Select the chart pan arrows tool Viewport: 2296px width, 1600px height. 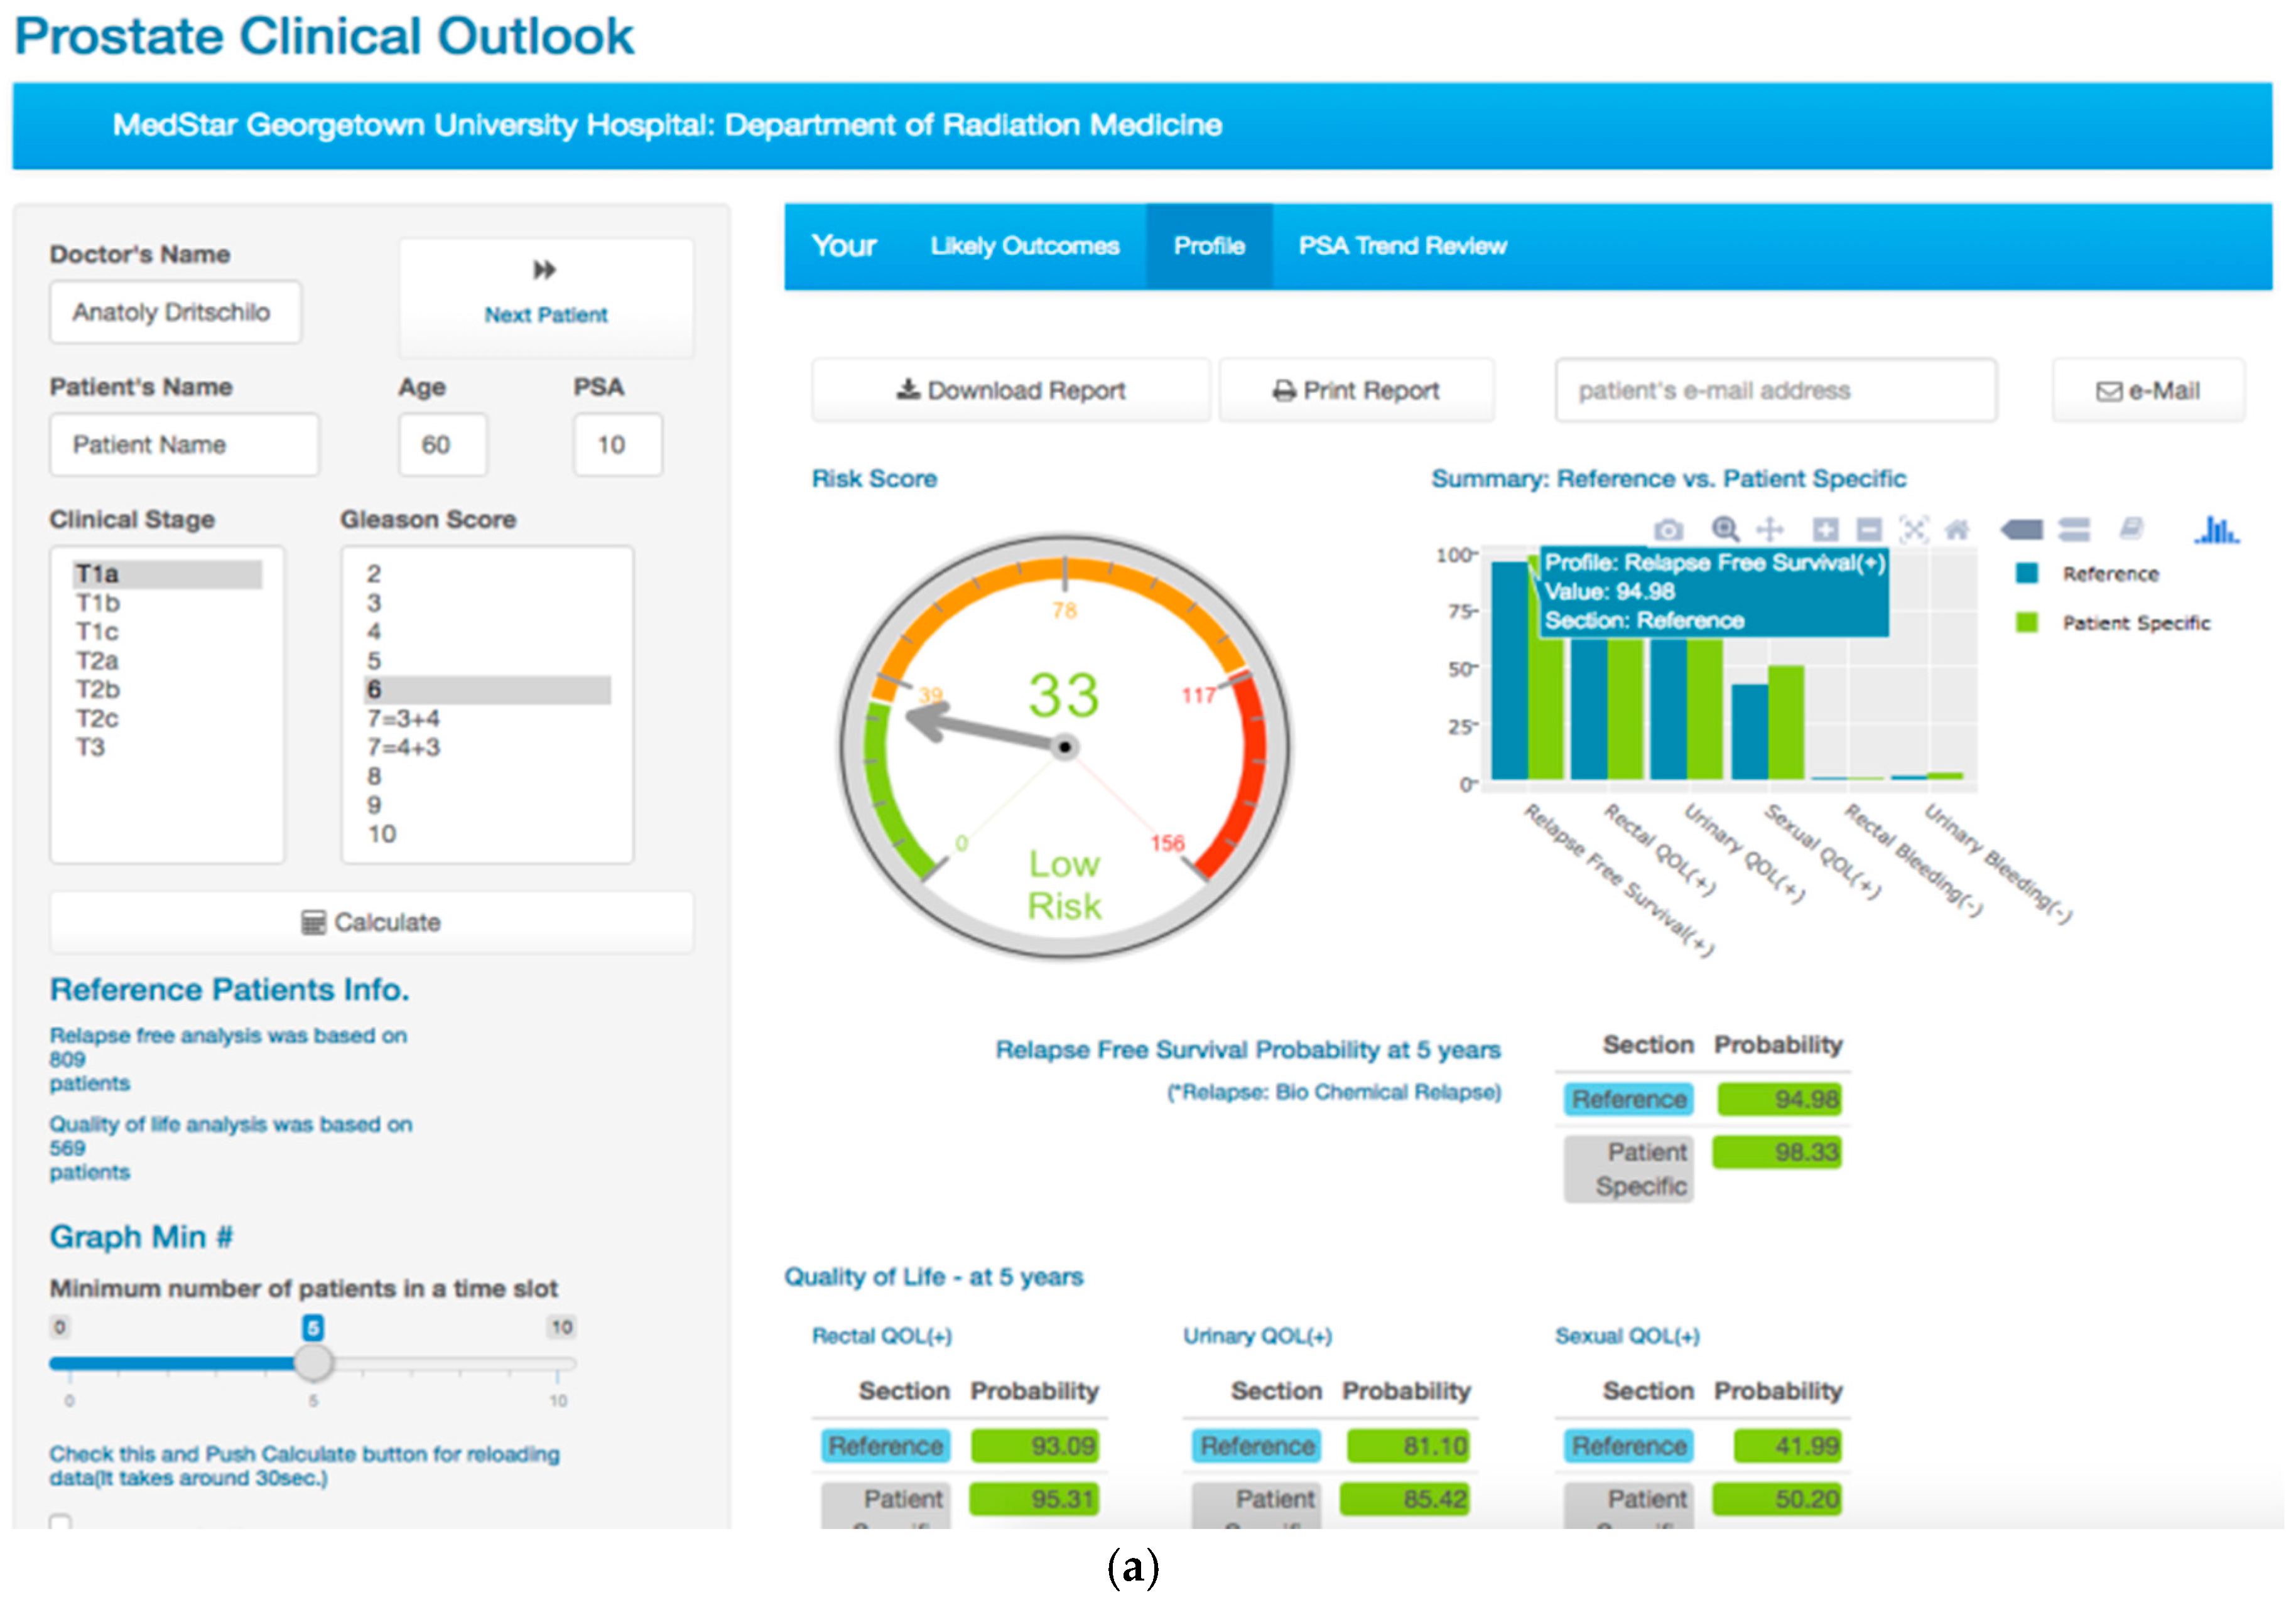pos(1770,530)
